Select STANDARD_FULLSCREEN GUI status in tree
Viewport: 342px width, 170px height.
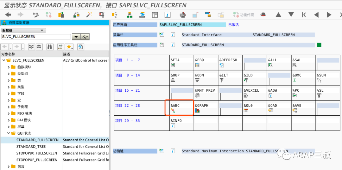[x=37, y=140]
